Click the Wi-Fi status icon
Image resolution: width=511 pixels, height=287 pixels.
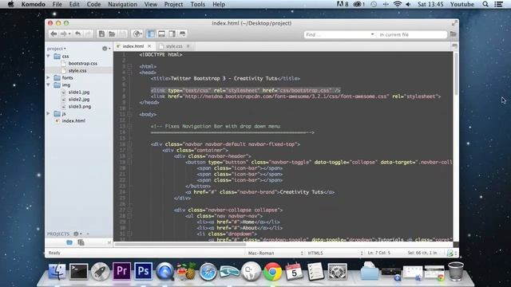tap(397, 4)
